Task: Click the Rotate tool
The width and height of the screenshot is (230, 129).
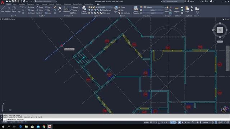Action: click(40, 7)
